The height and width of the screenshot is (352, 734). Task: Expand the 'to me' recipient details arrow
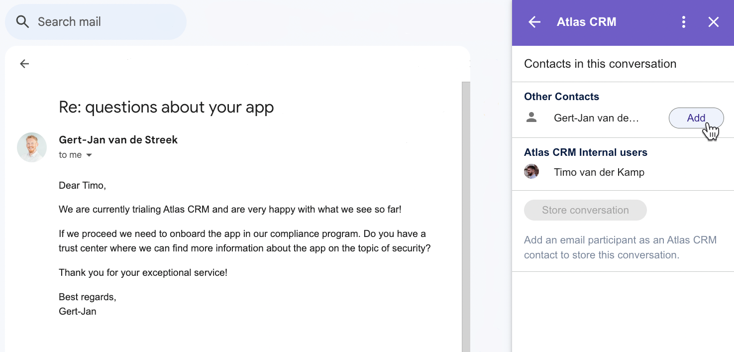(x=89, y=155)
